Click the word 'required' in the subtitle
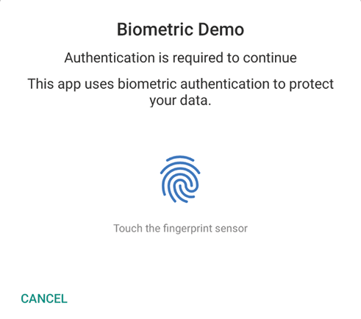 coord(198,58)
